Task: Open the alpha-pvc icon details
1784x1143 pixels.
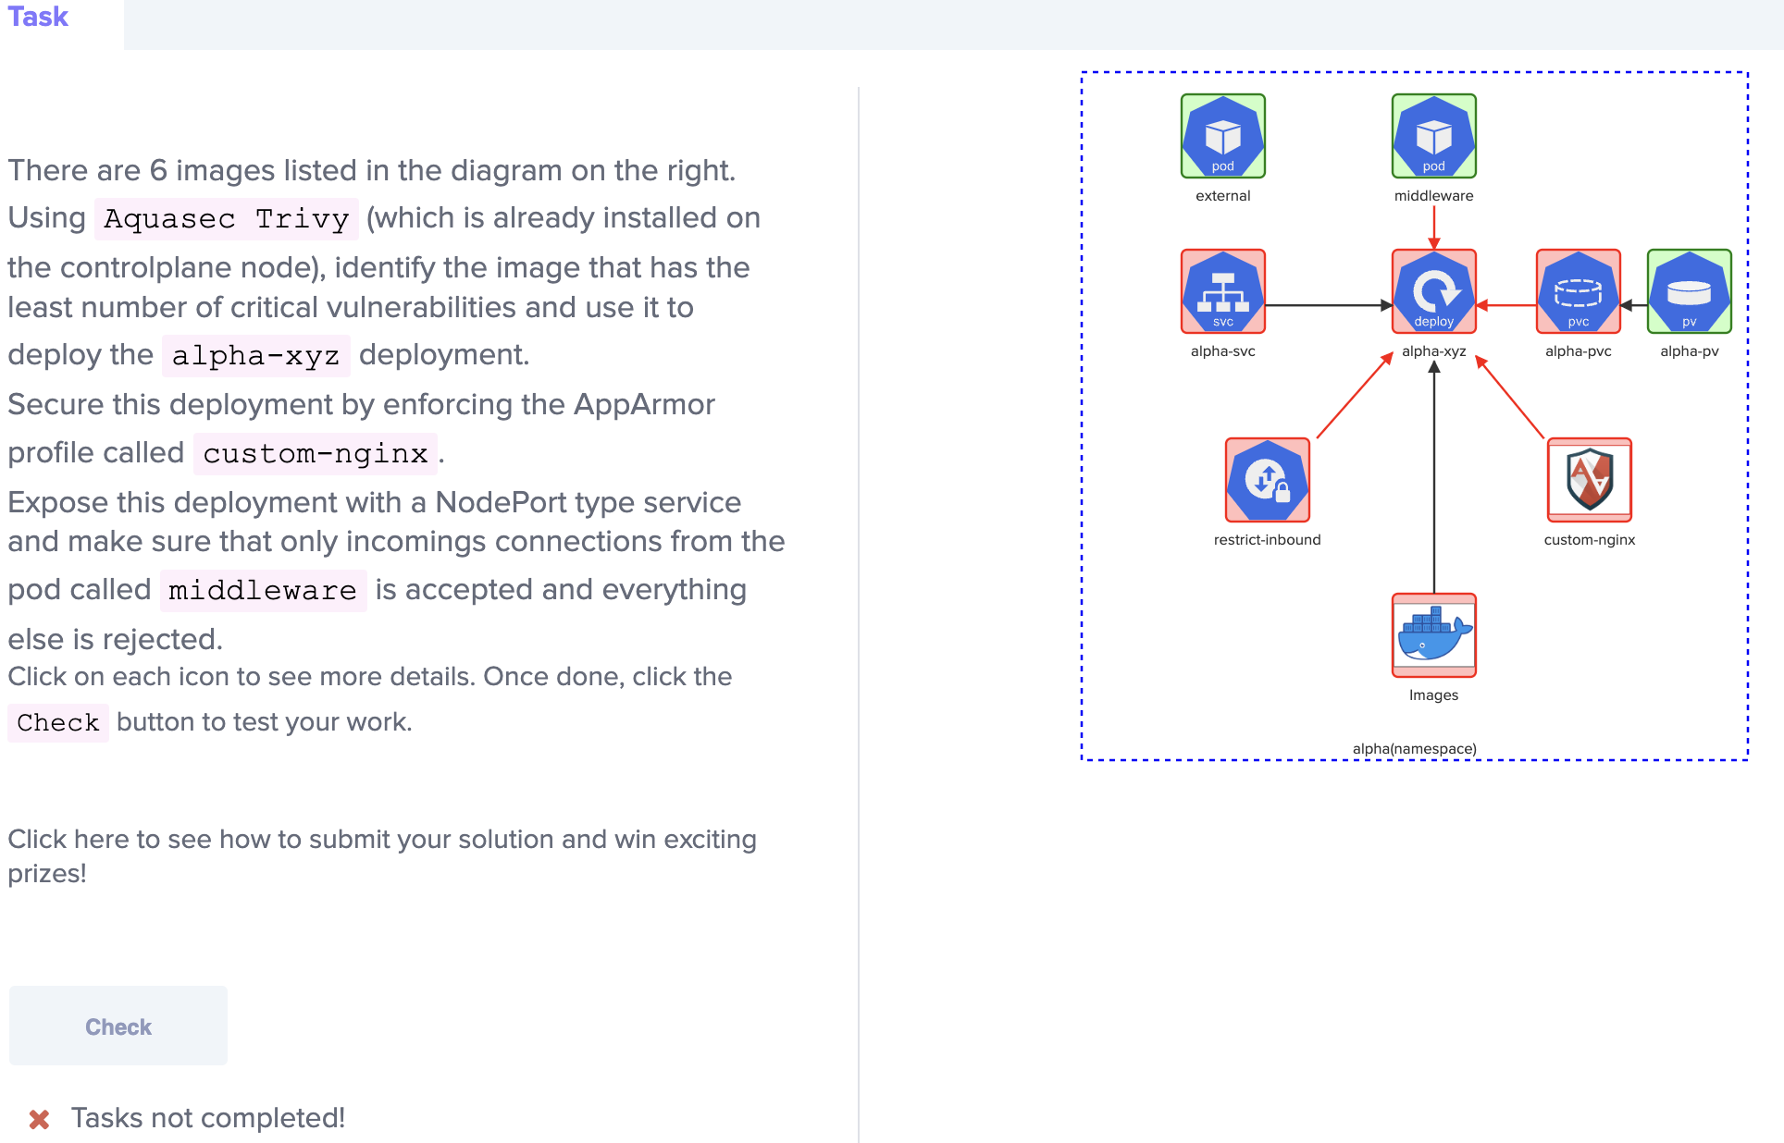Action: click(1578, 291)
